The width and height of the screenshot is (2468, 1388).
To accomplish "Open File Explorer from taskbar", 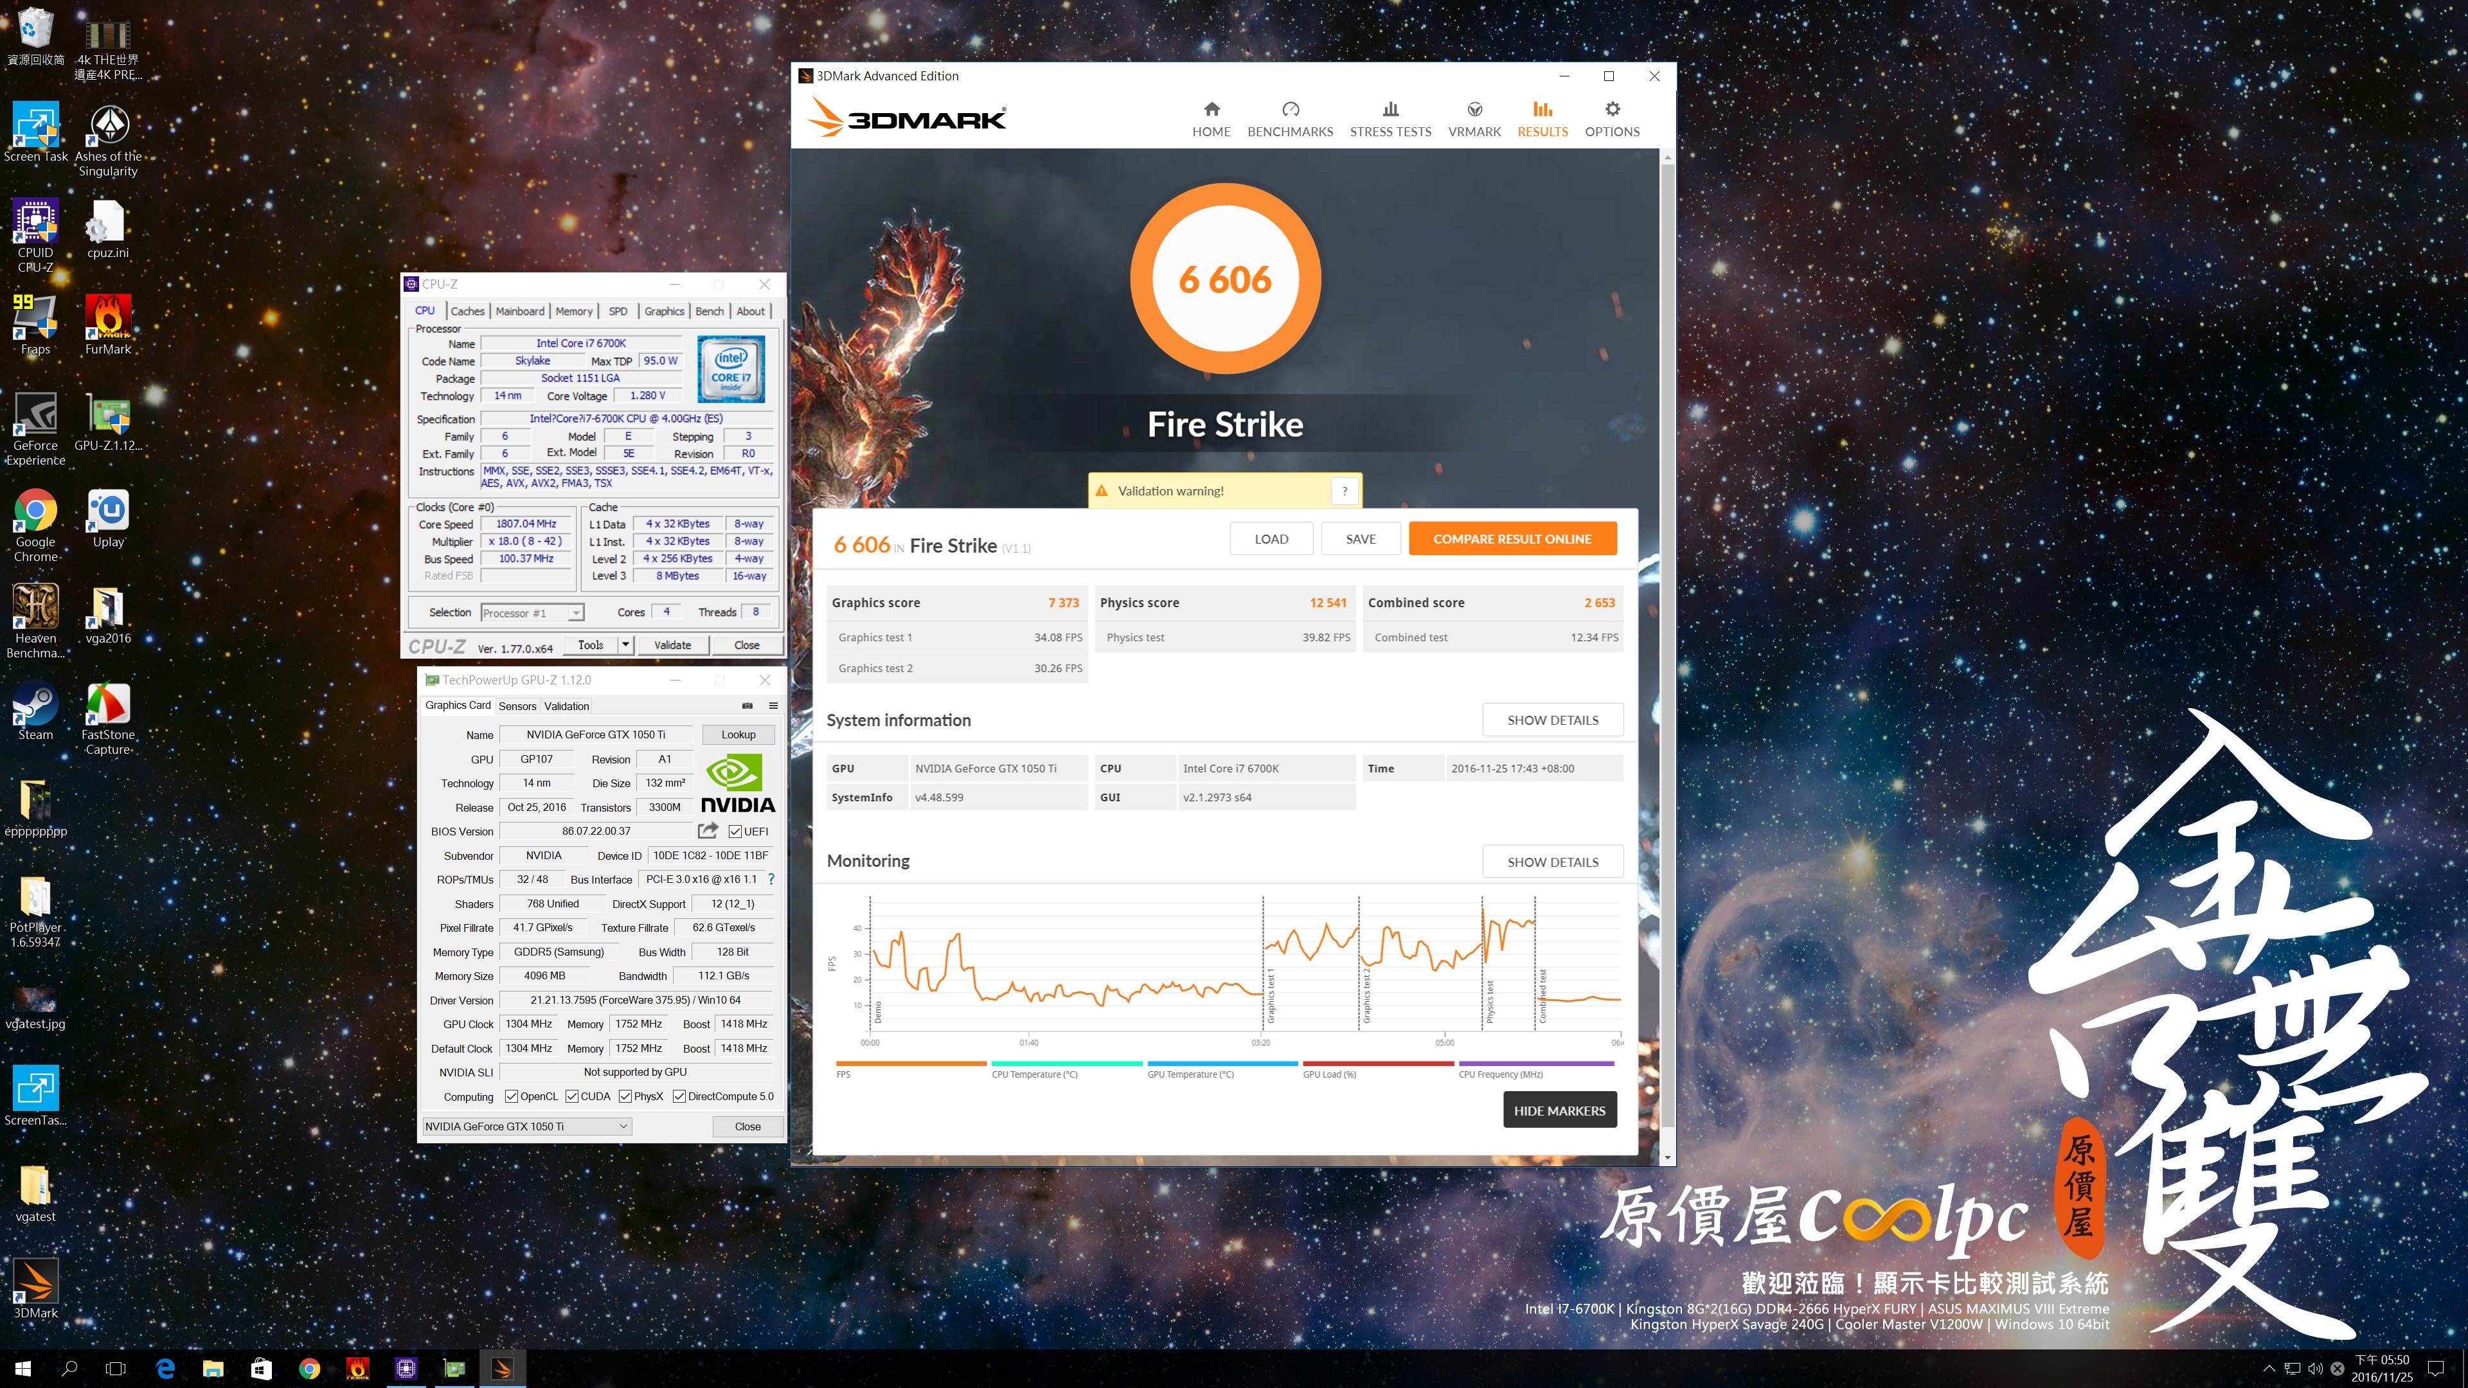I will coord(213,1368).
